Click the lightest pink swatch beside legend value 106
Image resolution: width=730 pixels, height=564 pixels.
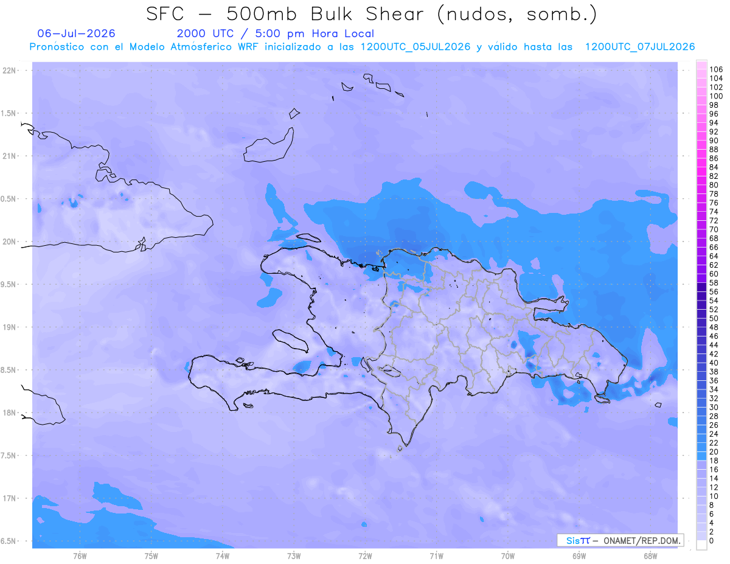701,65
